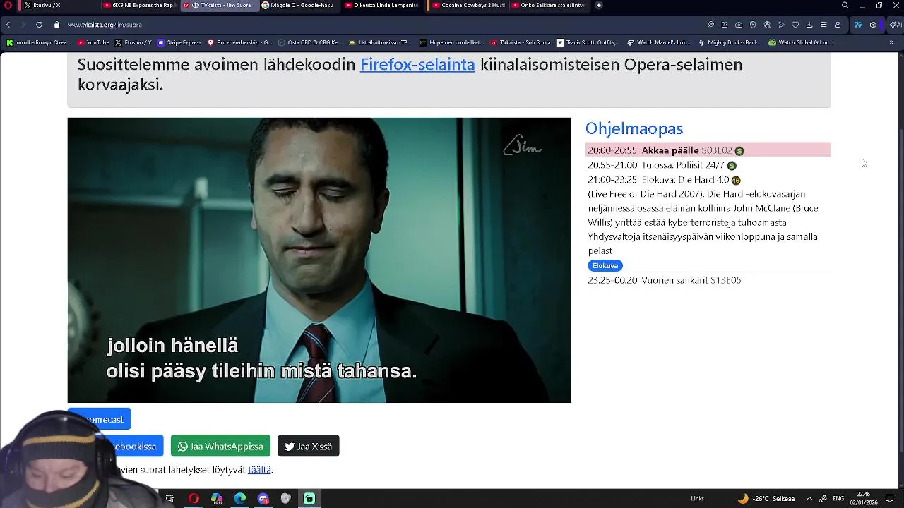This screenshot has height=508, width=904.
Task: Click the Elokuva category badge
Action: pos(605,265)
